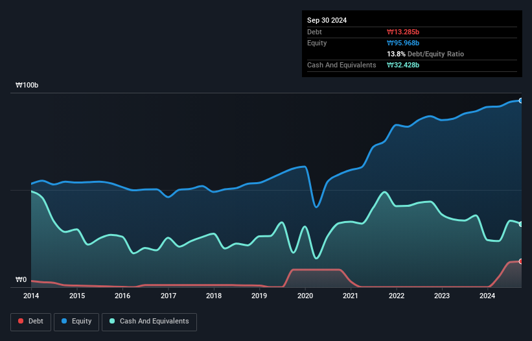Click the 2020 x-axis label
532x341 pixels.
coord(305,296)
